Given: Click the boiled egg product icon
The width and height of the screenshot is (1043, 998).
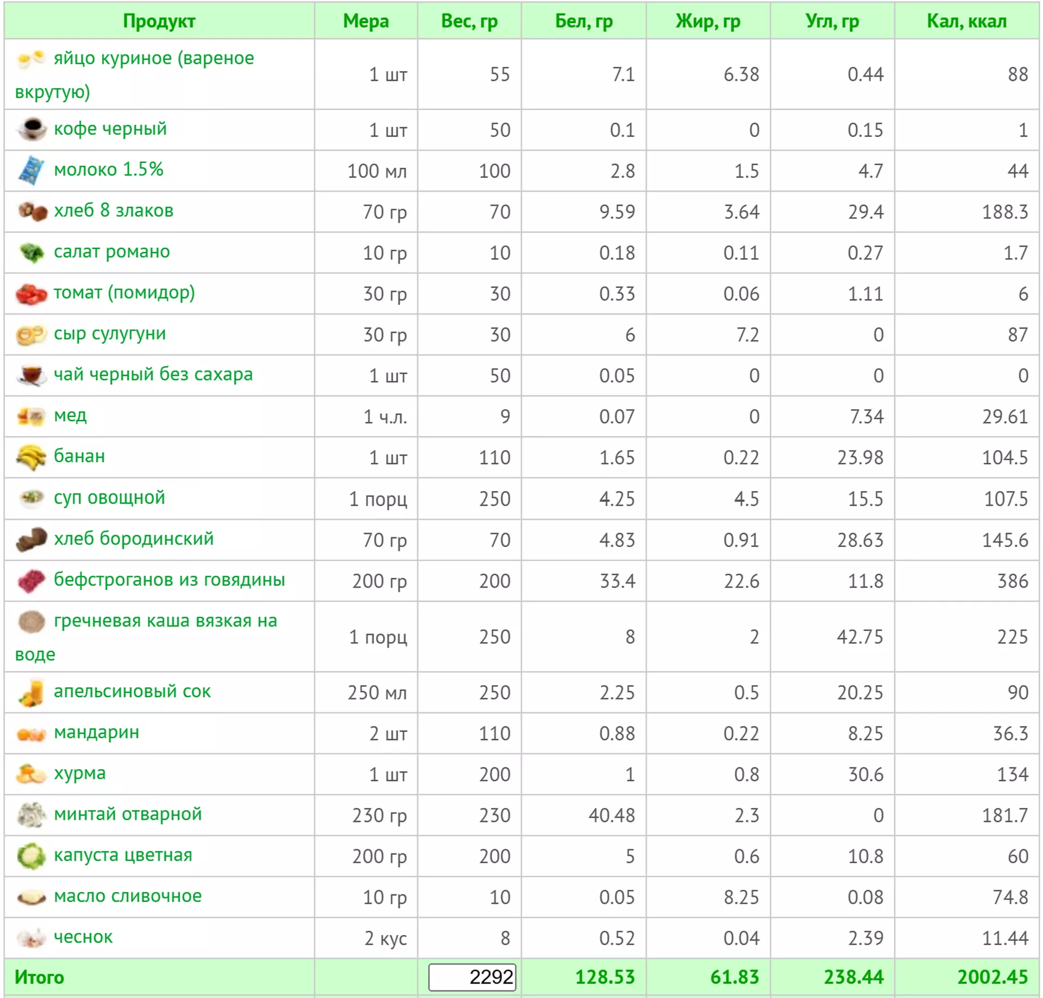Looking at the screenshot, I should pos(30,58).
